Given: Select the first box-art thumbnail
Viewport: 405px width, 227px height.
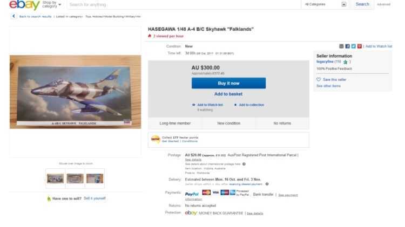Looking at the screenshot, I should [55, 178].
